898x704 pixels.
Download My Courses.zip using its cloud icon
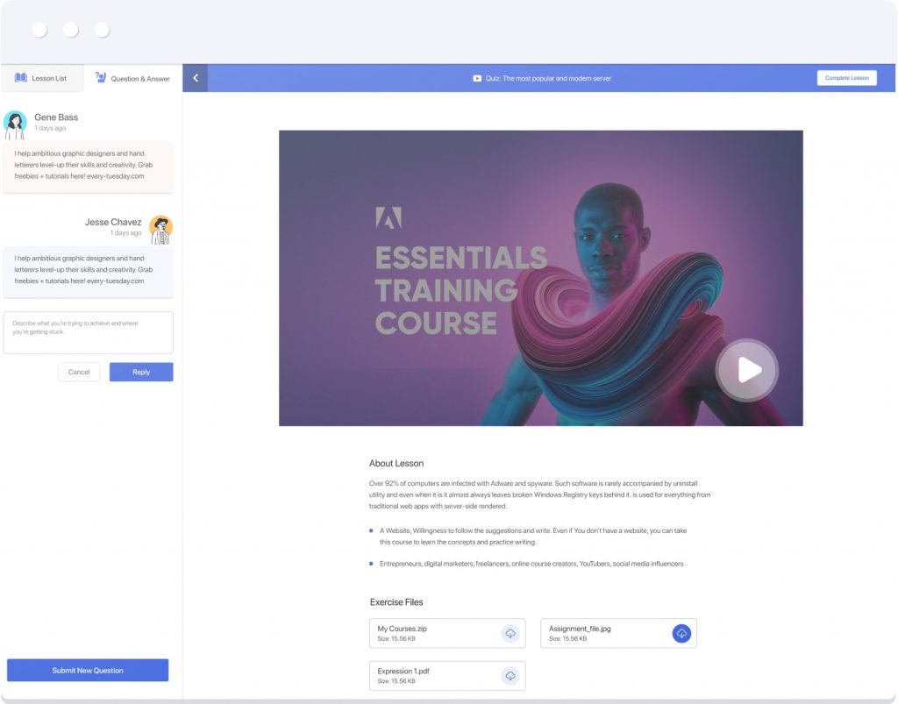coord(510,633)
